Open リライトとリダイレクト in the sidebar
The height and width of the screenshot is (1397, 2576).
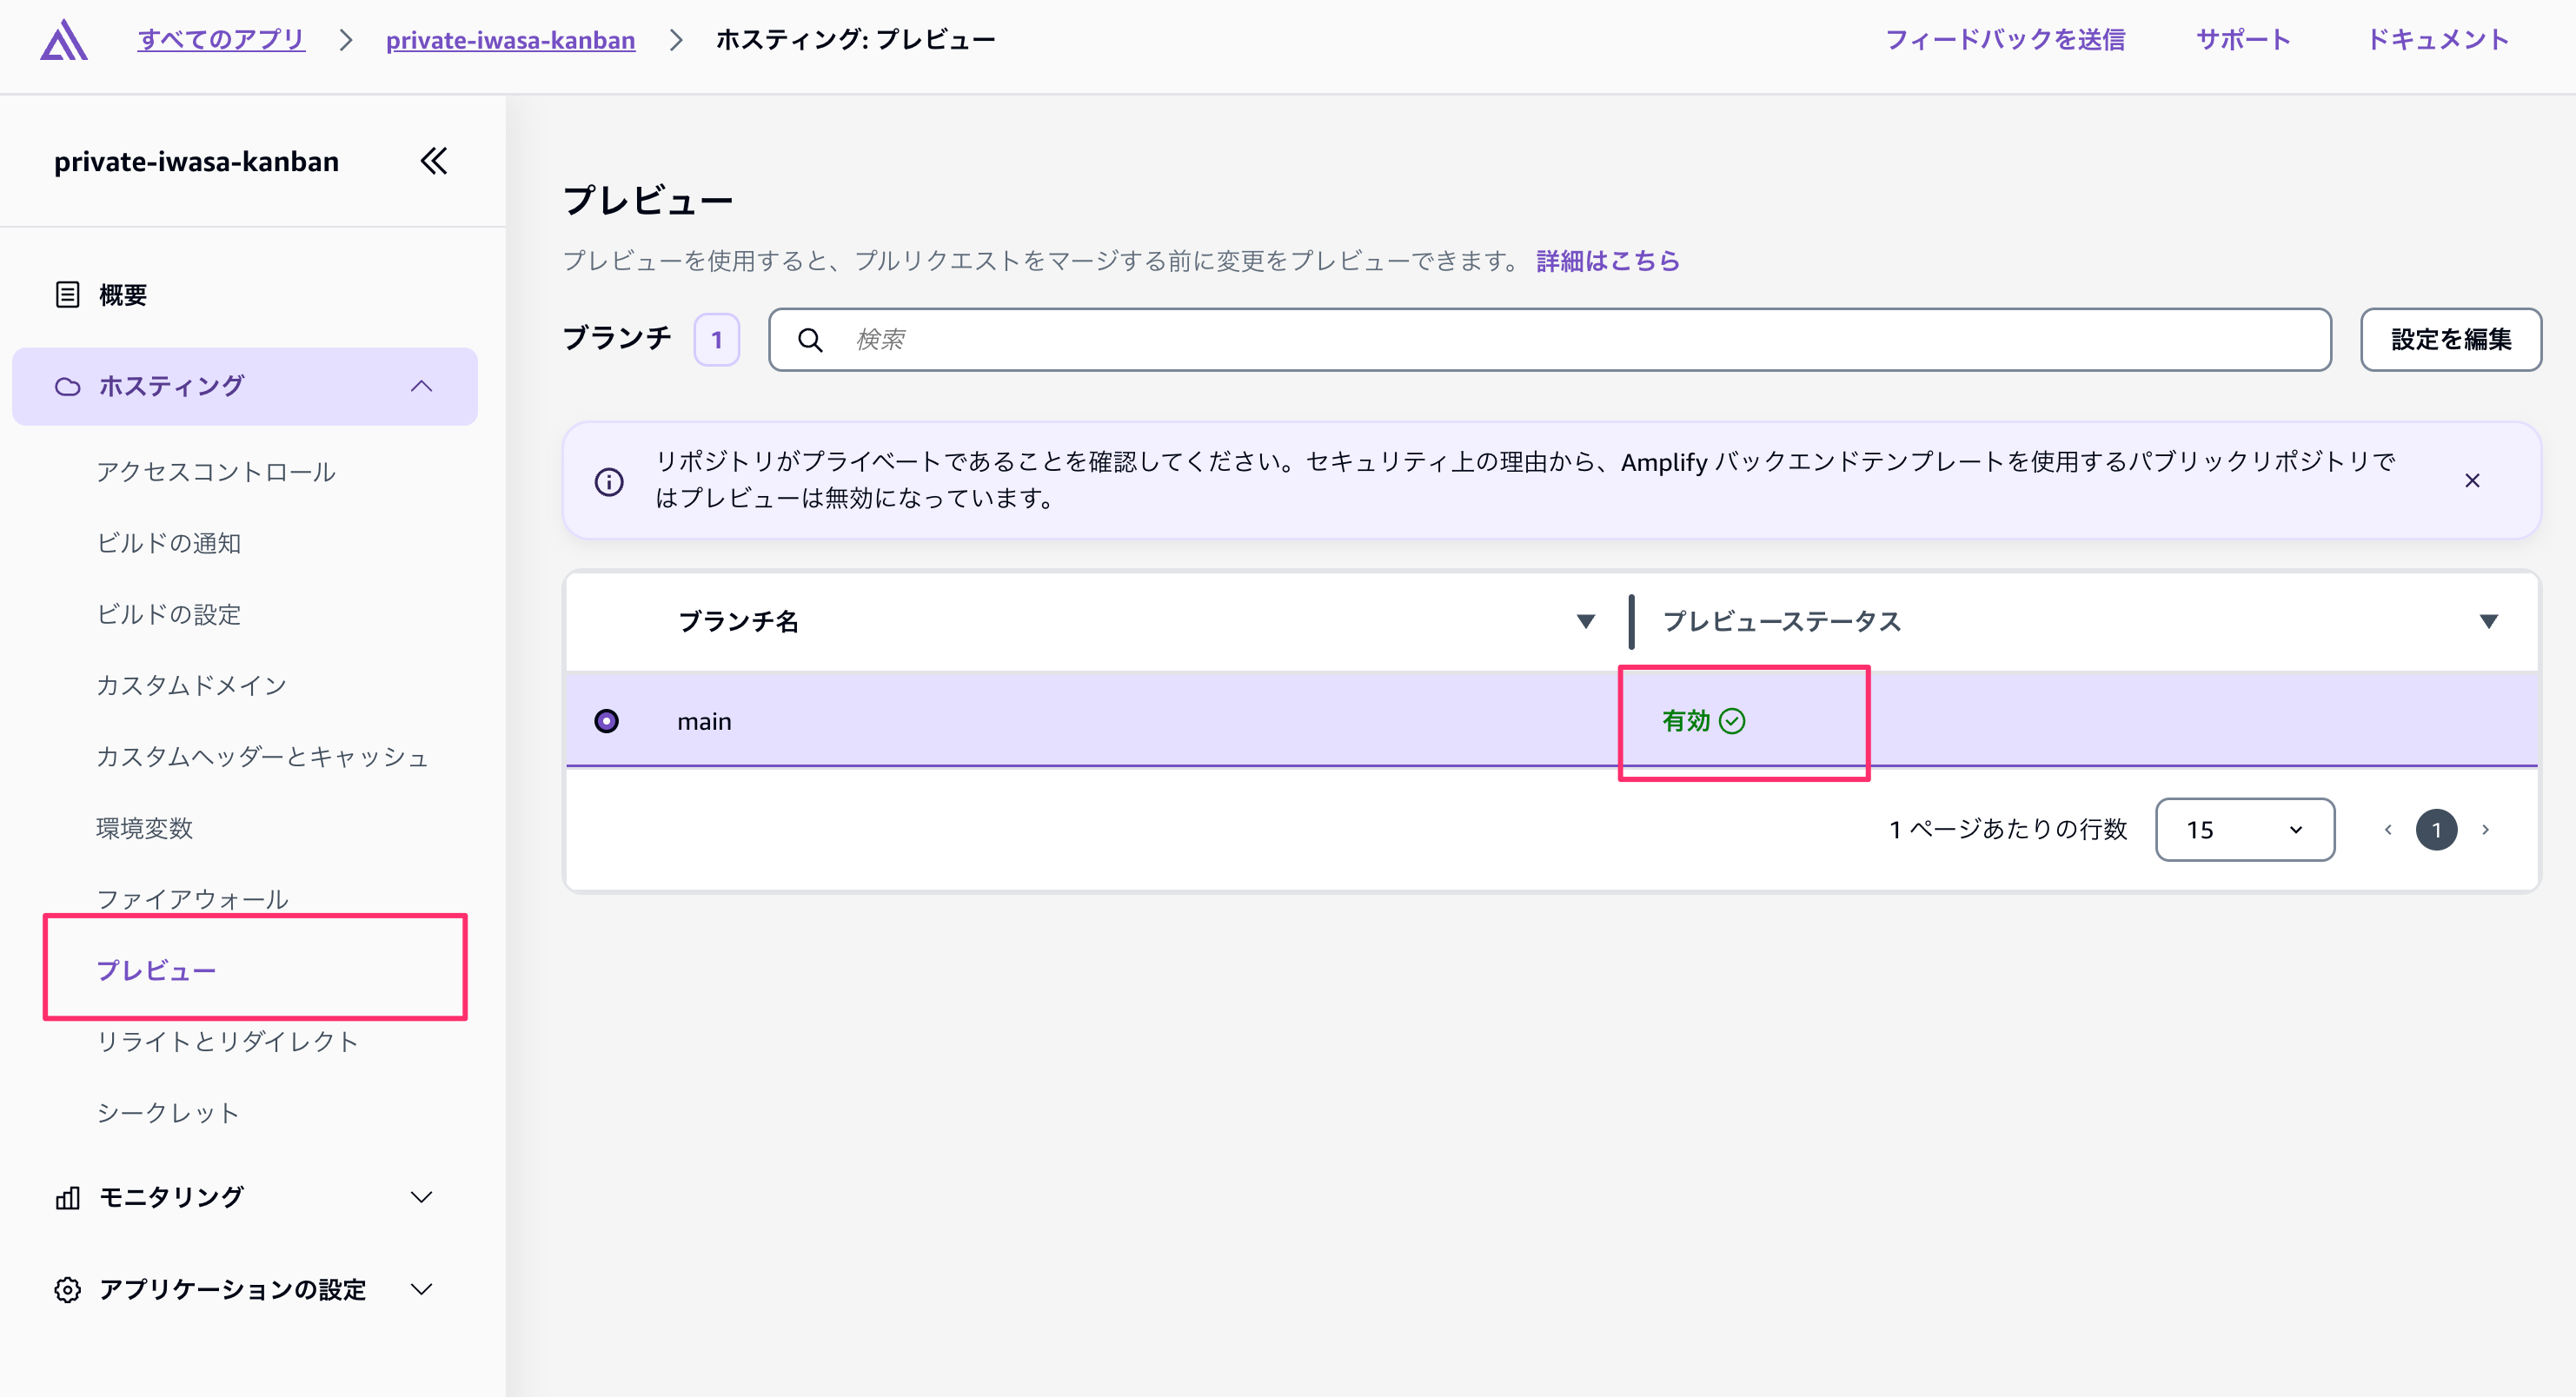click(228, 1042)
